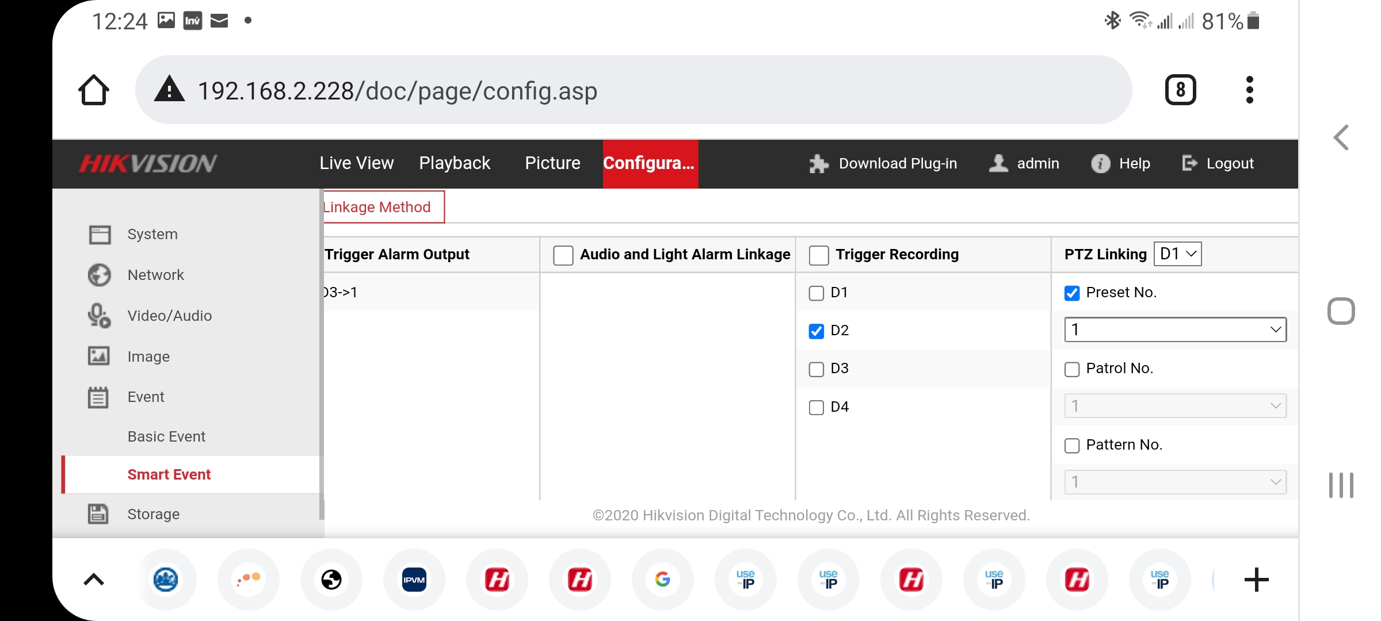The image size is (1381, 621).
Task: Toggle the Audio and Light Alarm Linkage checkbox
Action: coord(563,254)
